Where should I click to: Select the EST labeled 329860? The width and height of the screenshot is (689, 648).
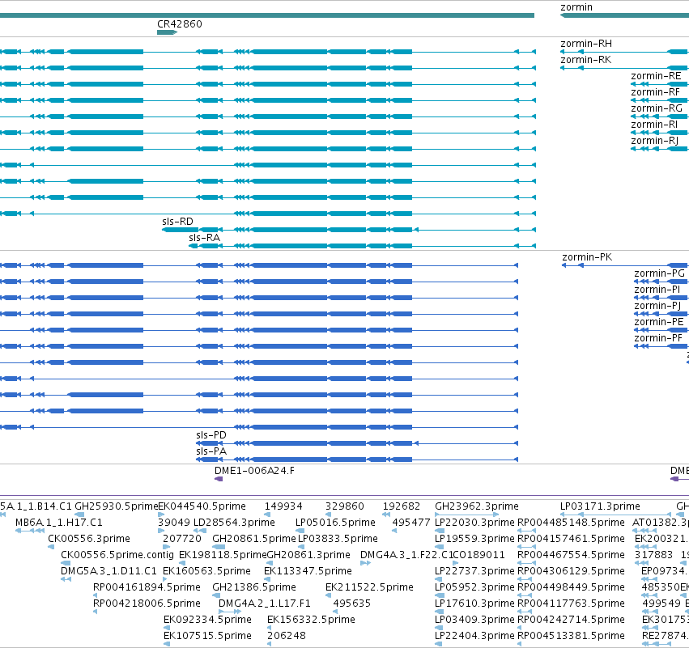tap(345, 506)
